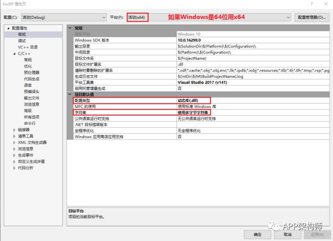Expand the XML 文档生成器 node
The image size is (333, 241).
tap(14, 142)
